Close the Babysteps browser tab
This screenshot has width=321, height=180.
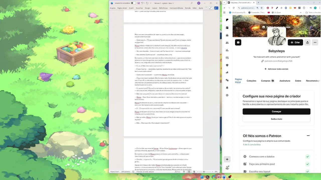click(x=254, y=2)
